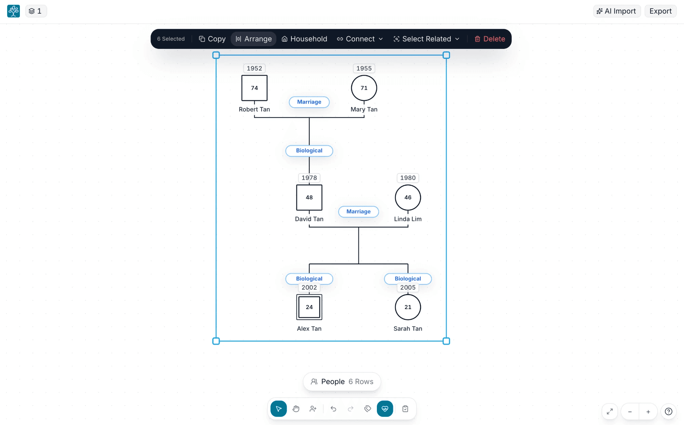This screenshot has height=425, width=684.
Task: Open AI Import
Action: [617, 11]
